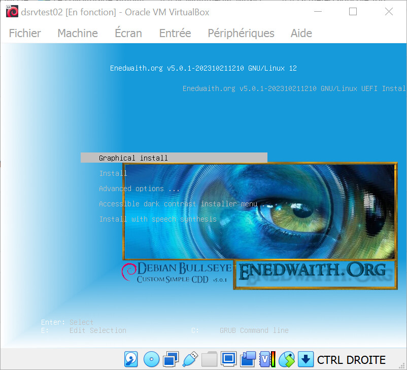Click the network adapters status icon

tap(171, 359)
